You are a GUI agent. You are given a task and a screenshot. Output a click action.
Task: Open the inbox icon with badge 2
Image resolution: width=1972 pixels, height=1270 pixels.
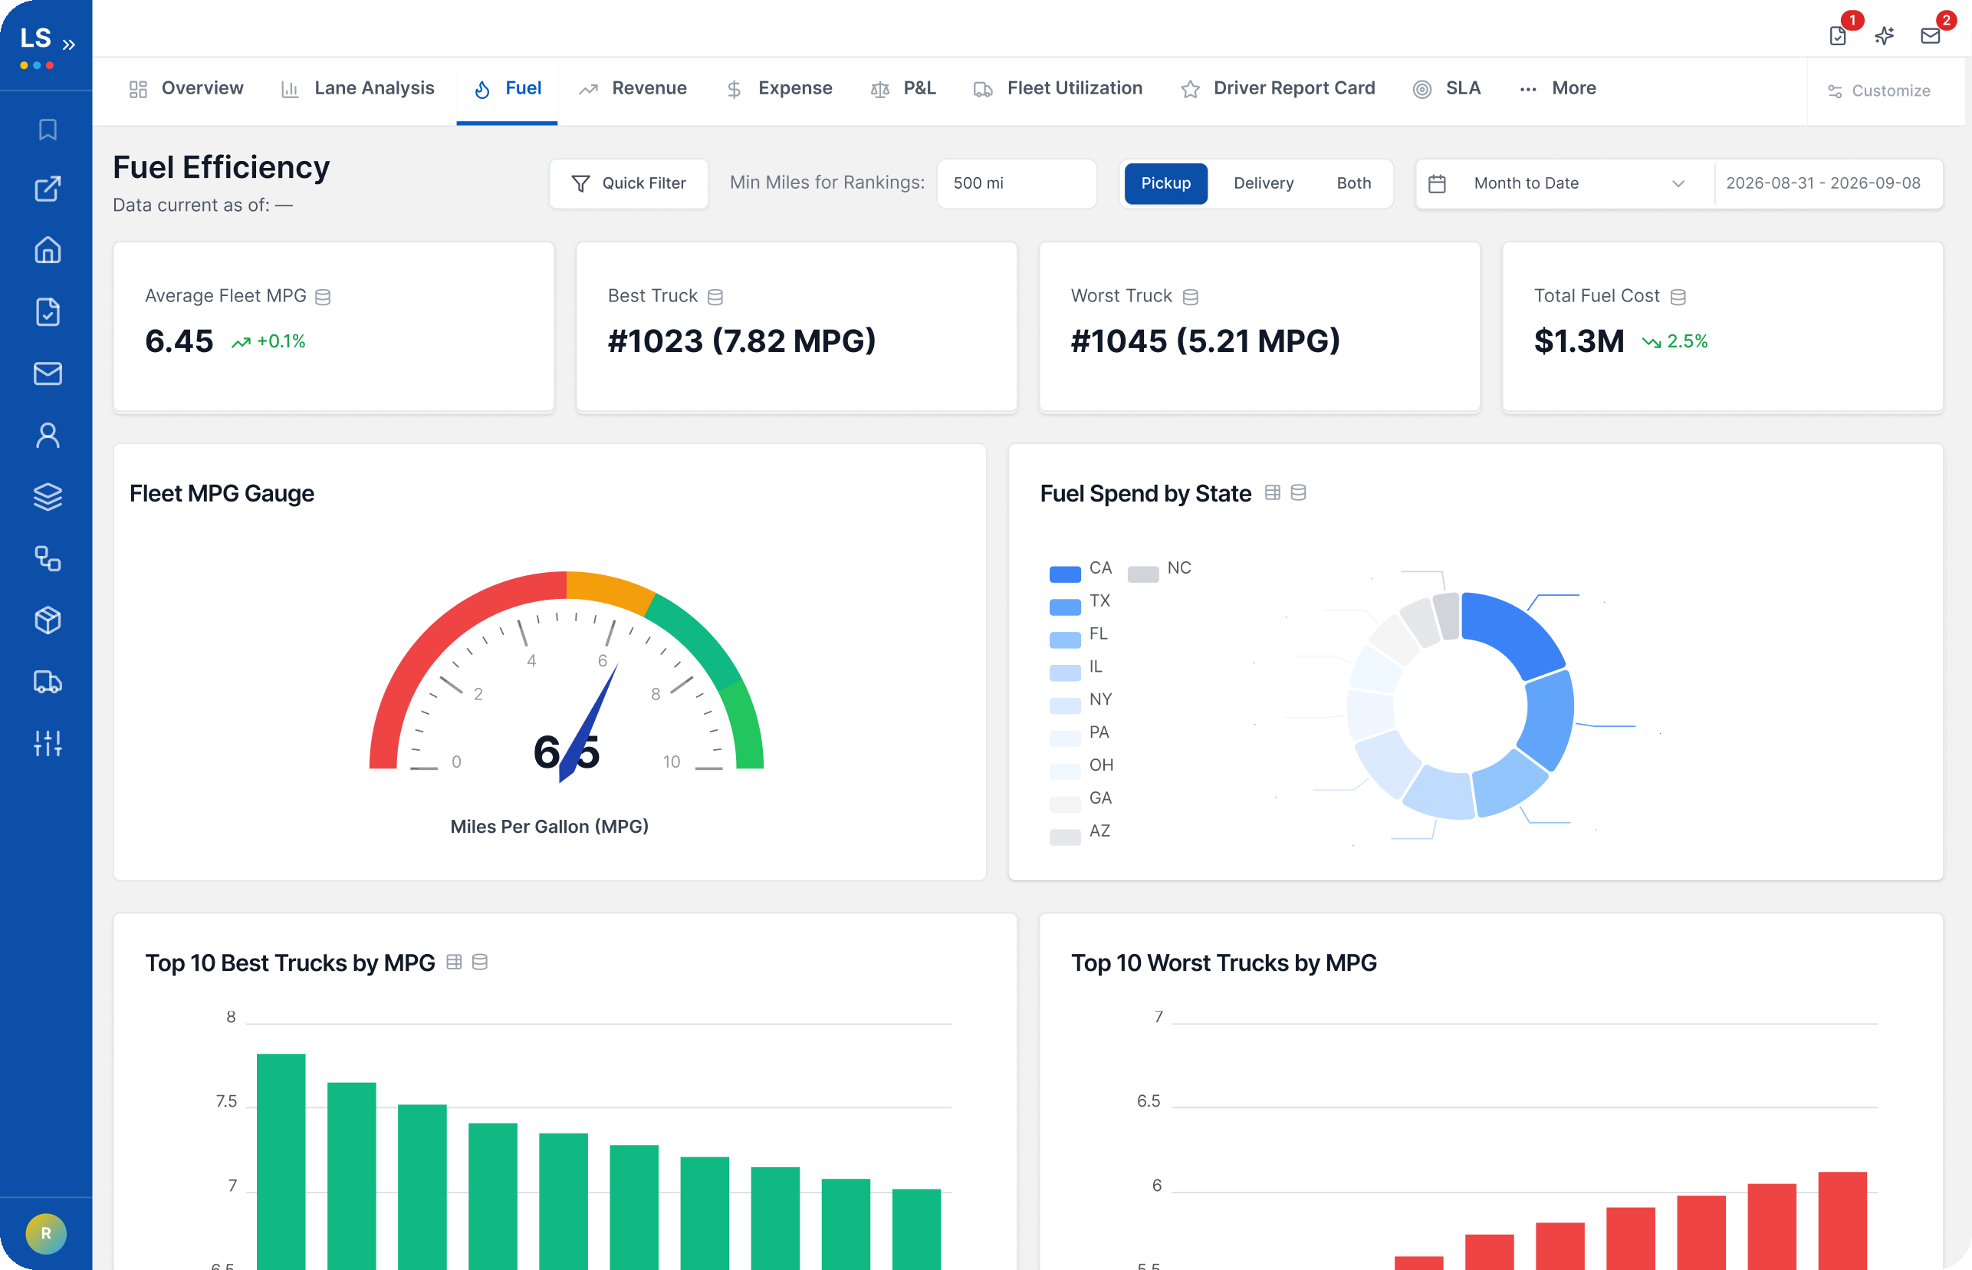[1930, 35]
